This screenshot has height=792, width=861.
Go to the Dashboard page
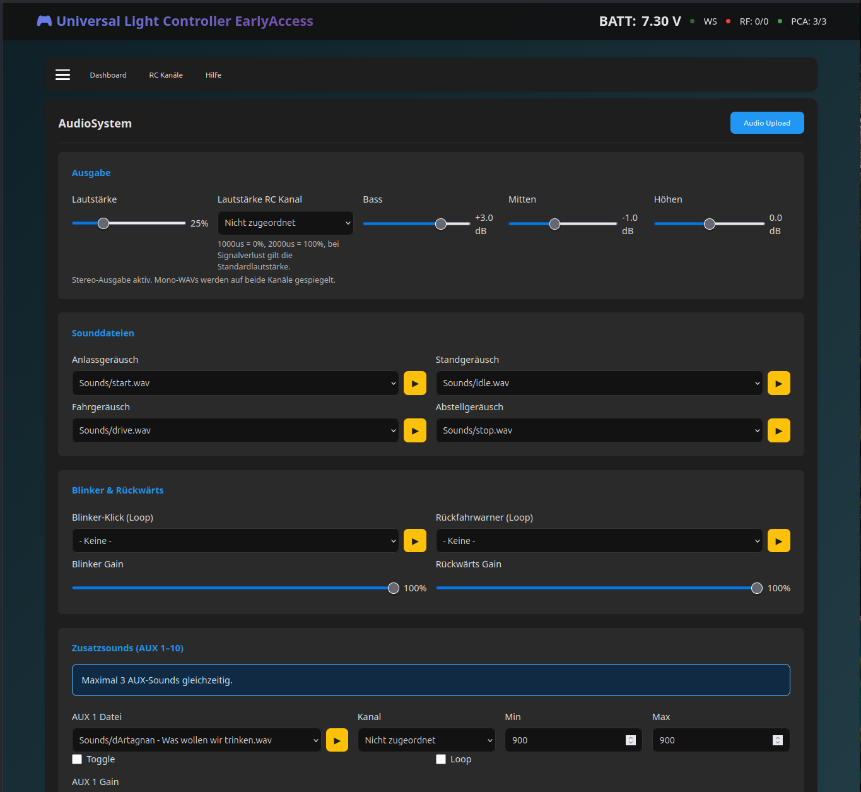pyautogui.click(x=108, y=75)
